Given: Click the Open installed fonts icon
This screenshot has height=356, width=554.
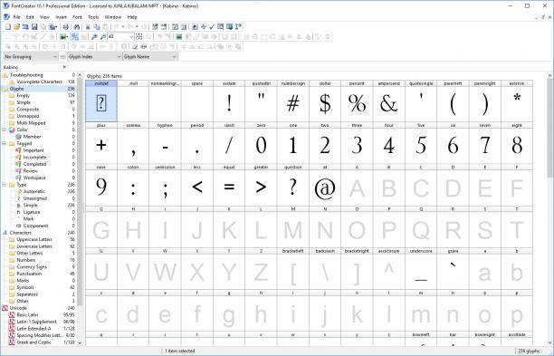Looking at the screenshot, I should click(25, 27).
